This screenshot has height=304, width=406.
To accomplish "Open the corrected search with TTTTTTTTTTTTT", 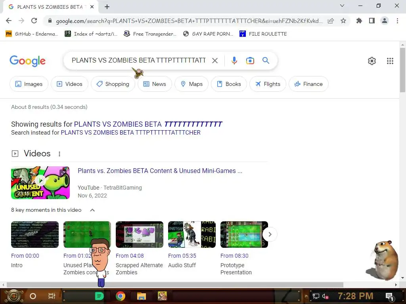I will pos(148,124).
